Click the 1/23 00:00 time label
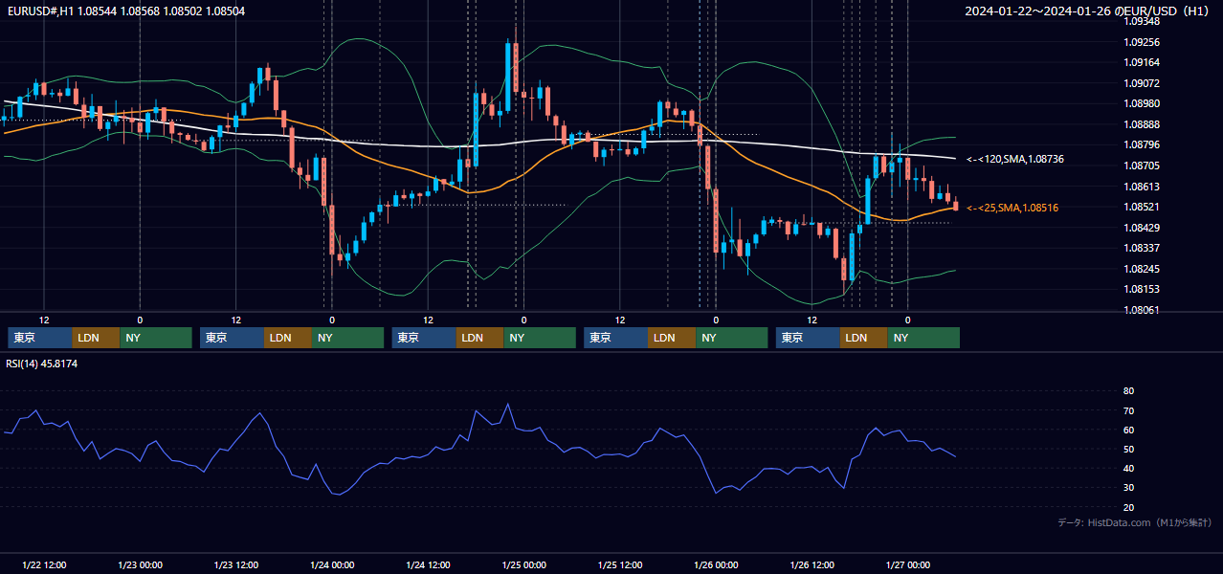 [140, 565]
